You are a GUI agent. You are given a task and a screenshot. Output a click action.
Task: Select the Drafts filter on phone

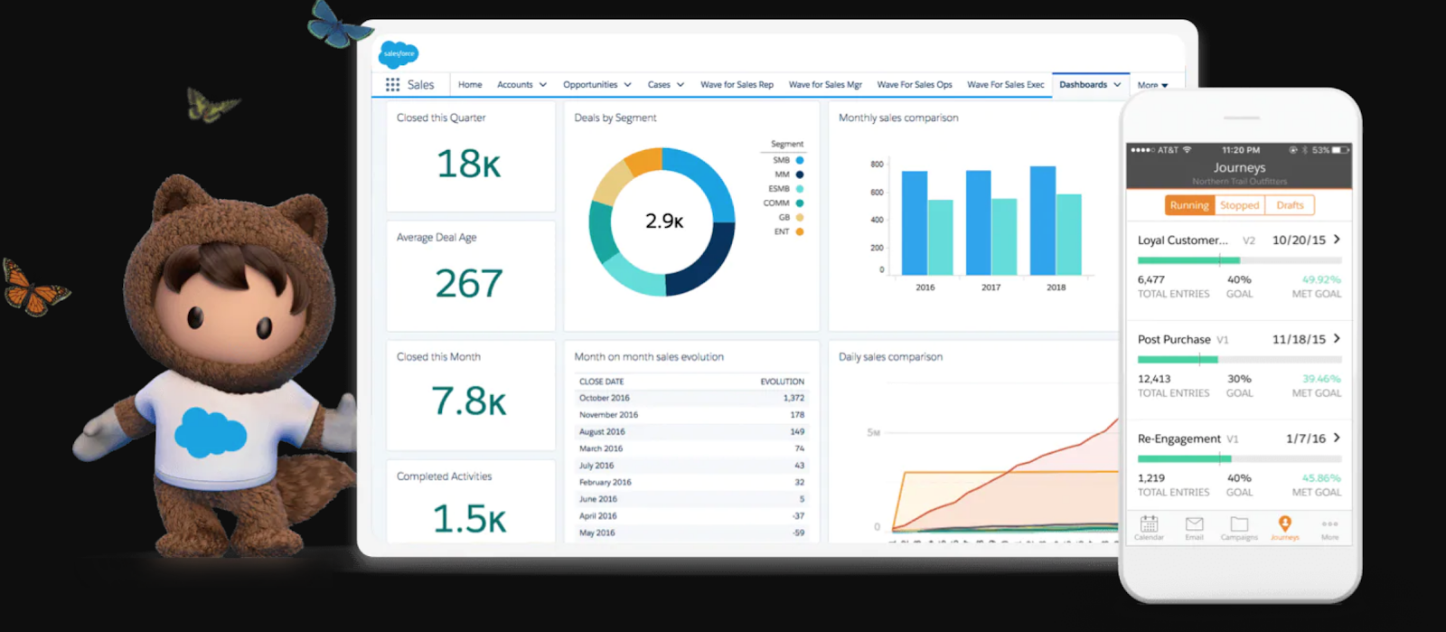(1290, 205)
